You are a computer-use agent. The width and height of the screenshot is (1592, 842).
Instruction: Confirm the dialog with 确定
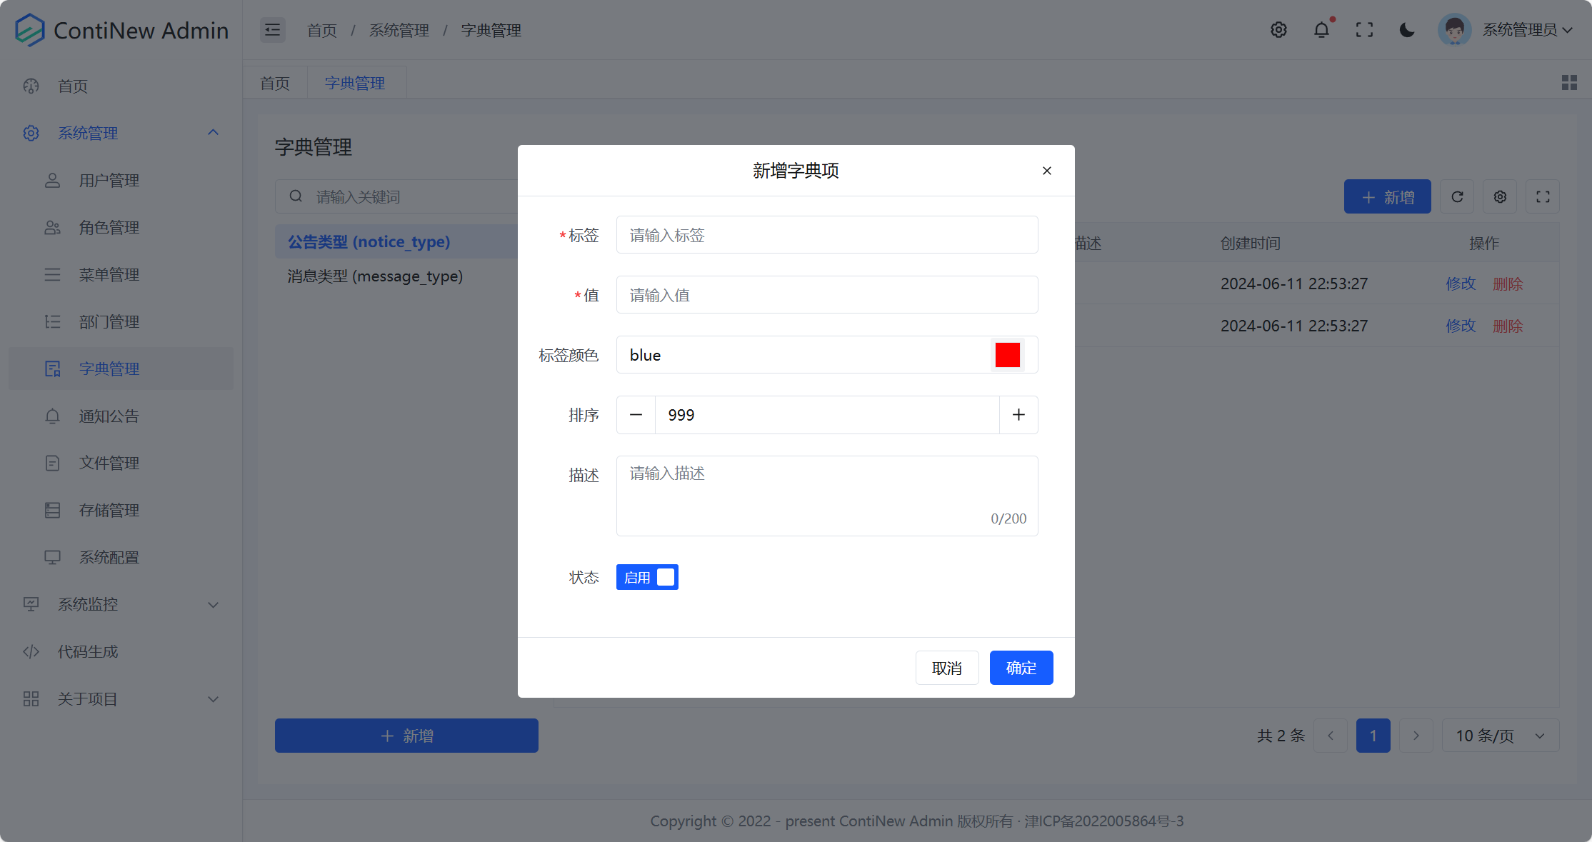point(1021,667)
